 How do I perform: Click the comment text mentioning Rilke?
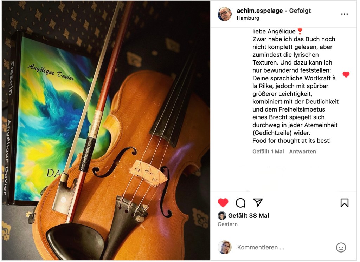point(295,86)
